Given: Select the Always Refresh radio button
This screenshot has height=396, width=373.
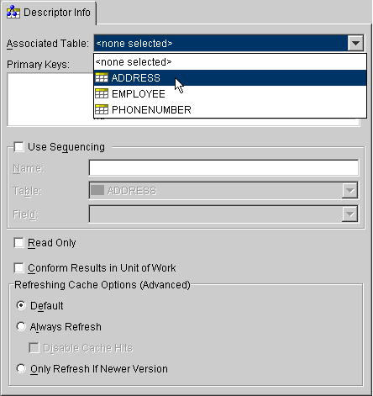Looking at the screenshot, I should coord(21,326).
